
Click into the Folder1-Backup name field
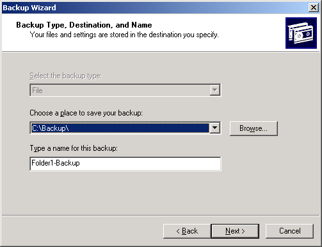coord(125,164)
